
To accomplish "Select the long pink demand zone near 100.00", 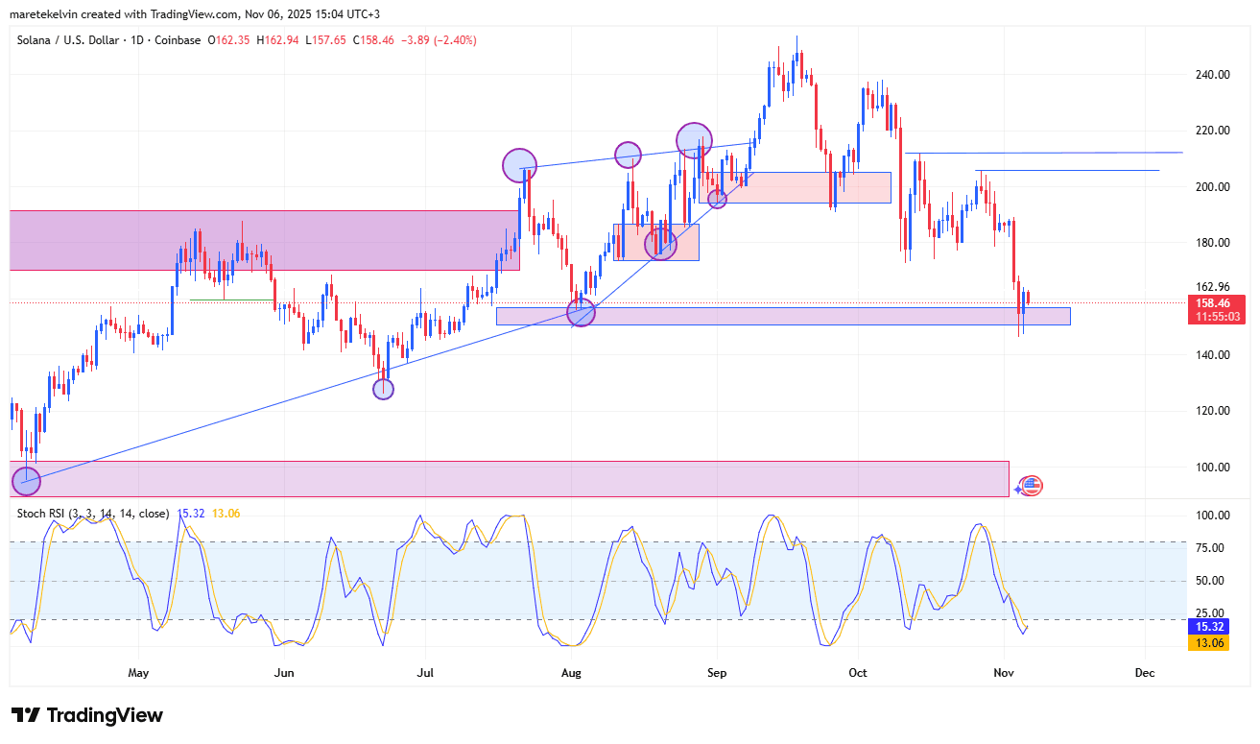I will (x=509, y=478).
